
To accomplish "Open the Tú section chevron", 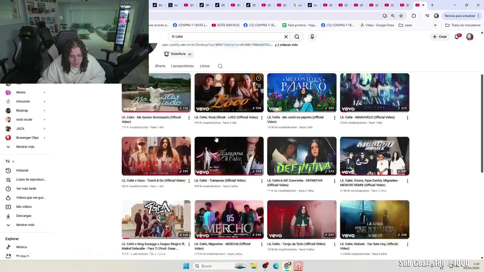I will pyautogui.click(x=13, y=161).
